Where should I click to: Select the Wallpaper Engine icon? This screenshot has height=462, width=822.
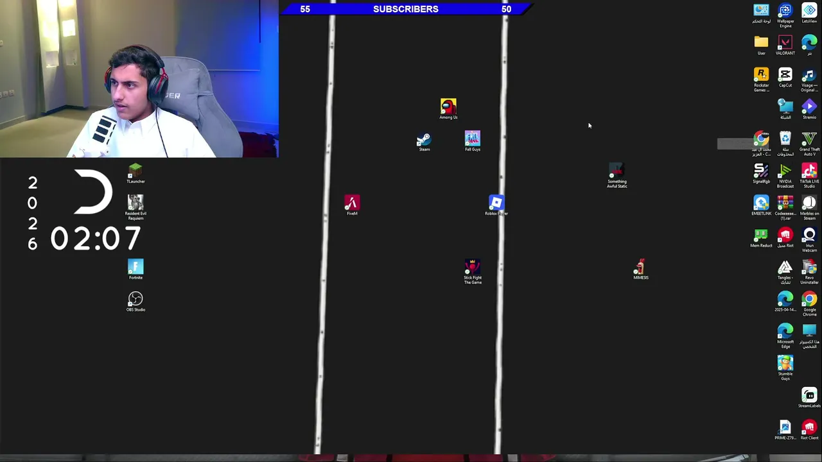click(785, 15)
